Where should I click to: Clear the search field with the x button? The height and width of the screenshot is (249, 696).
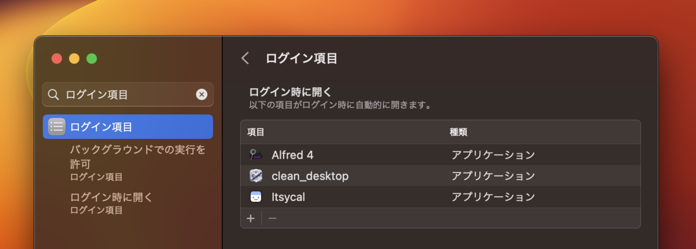pyautogui.click(x=201, y=94)
